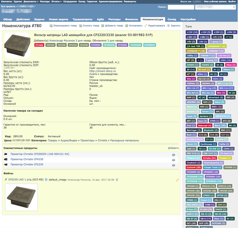238x228 pixels.
Task: Open the Отчеты top menu dropdown
Action: (x=56, y=2)
